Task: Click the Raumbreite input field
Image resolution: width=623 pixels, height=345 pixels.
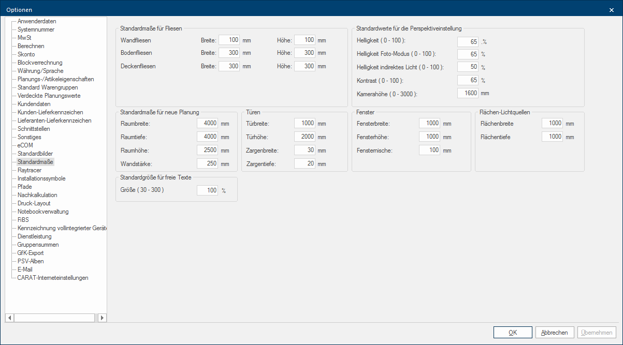Action: coord(207,124)
